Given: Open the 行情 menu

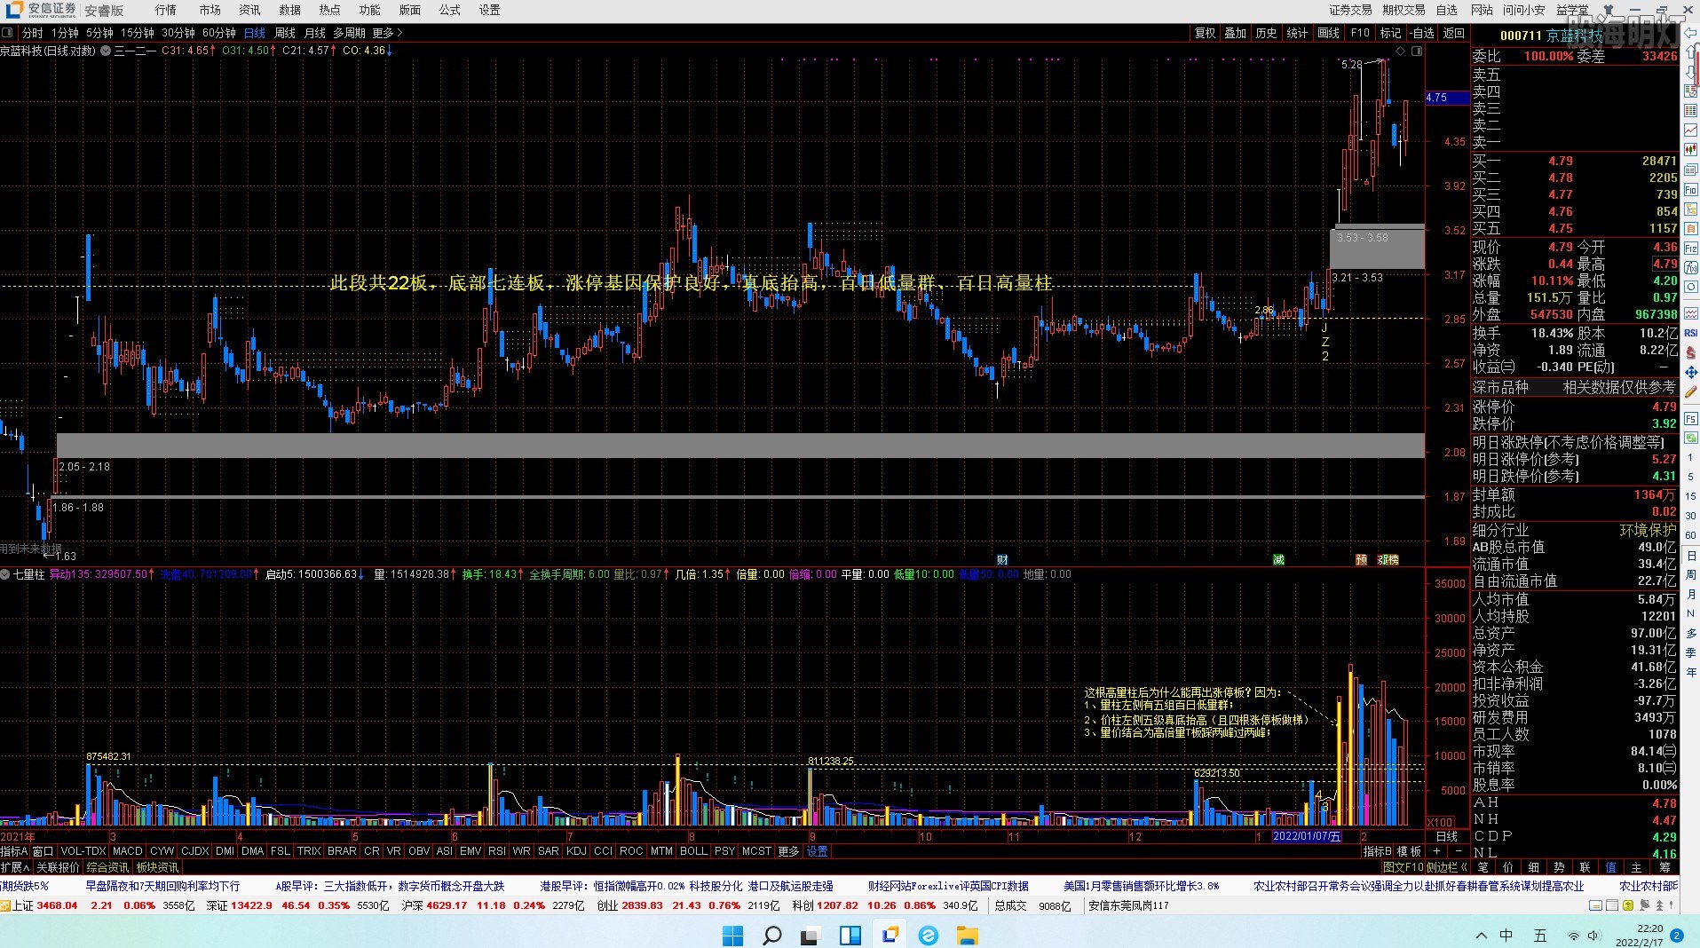Looking at the screenshot, I should [166, 10].
